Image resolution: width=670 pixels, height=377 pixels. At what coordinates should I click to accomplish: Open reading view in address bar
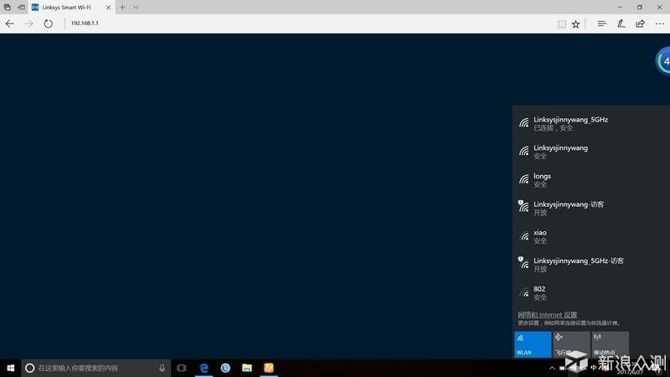pyautogui.click(x=562, y=24)
